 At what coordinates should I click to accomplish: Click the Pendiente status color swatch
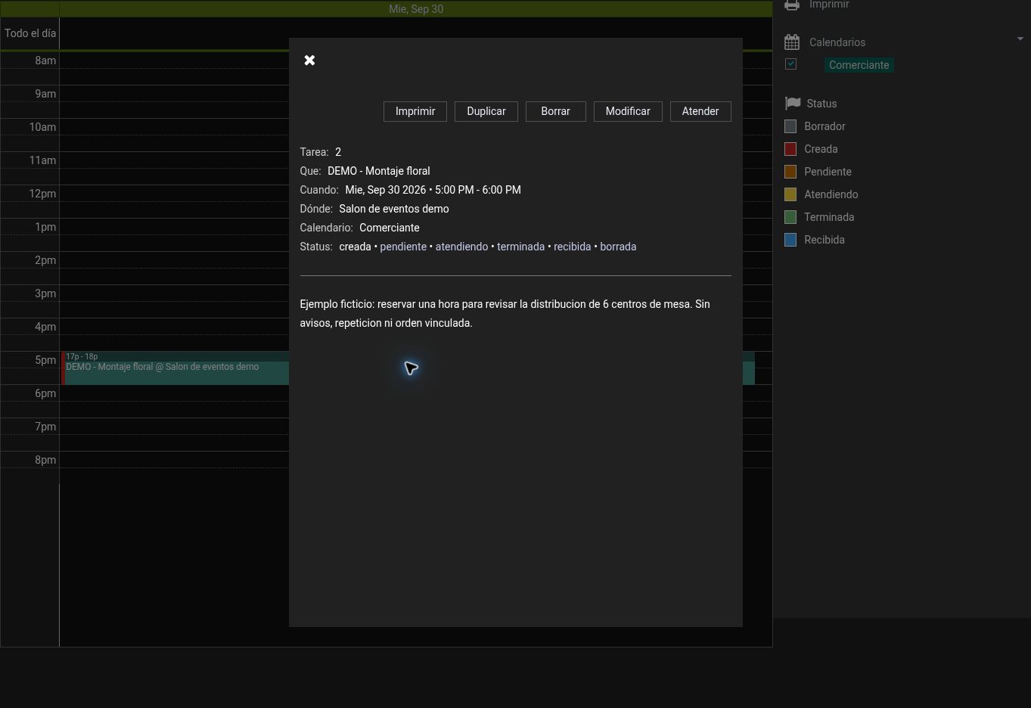coord(790,172)
